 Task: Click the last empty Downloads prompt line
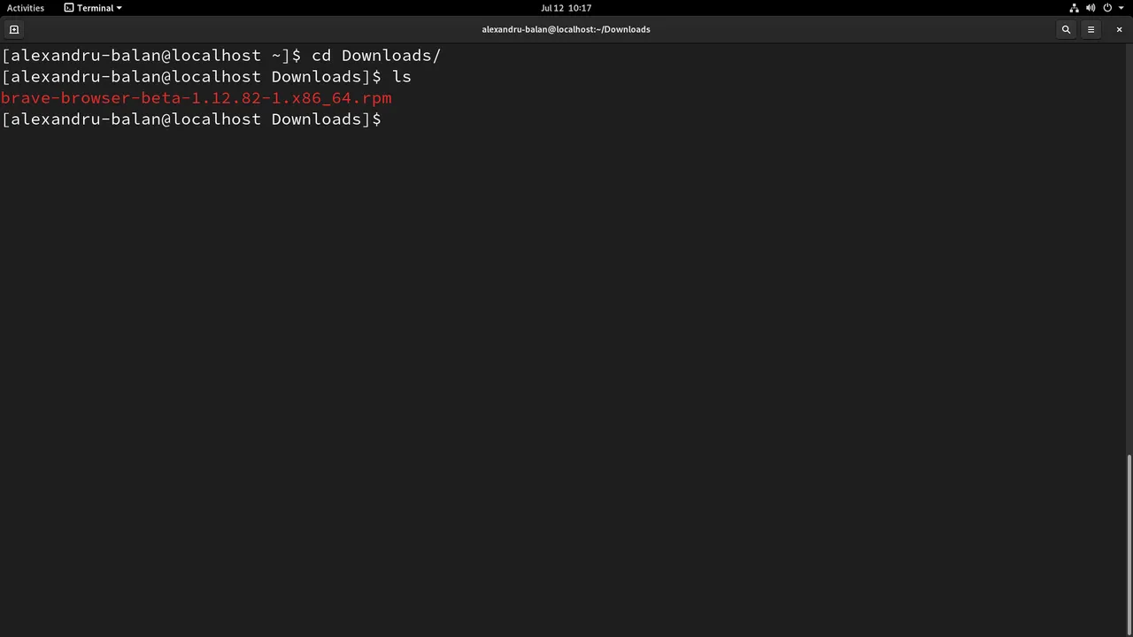[192, 119]
